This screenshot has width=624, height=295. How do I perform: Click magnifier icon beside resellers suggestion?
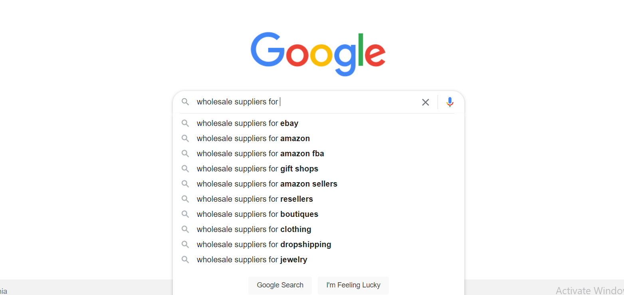(185, 199)
